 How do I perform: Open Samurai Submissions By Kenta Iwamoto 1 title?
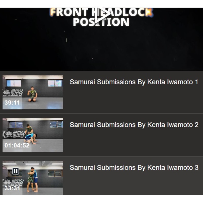(134, 82)
